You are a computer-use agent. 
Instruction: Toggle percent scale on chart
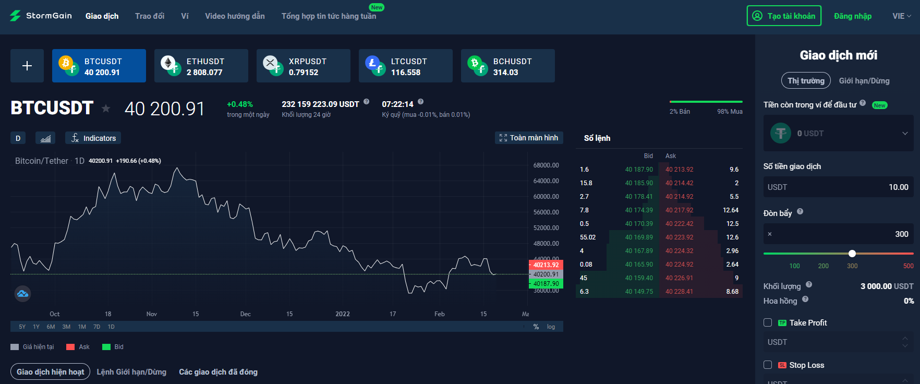[x=536, y=327]
